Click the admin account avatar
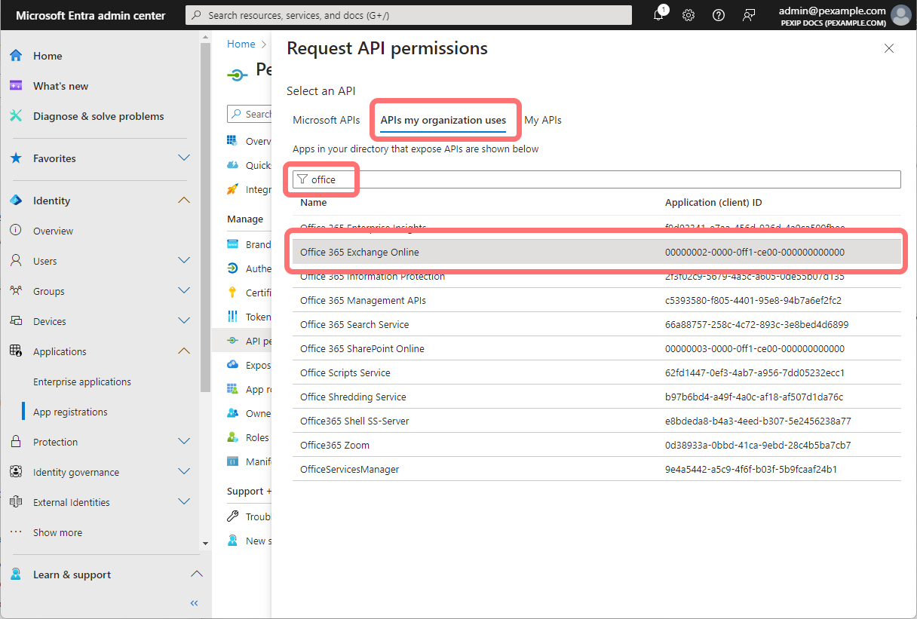The width and height of the screenshot is (917, 619). coord(900,15)
